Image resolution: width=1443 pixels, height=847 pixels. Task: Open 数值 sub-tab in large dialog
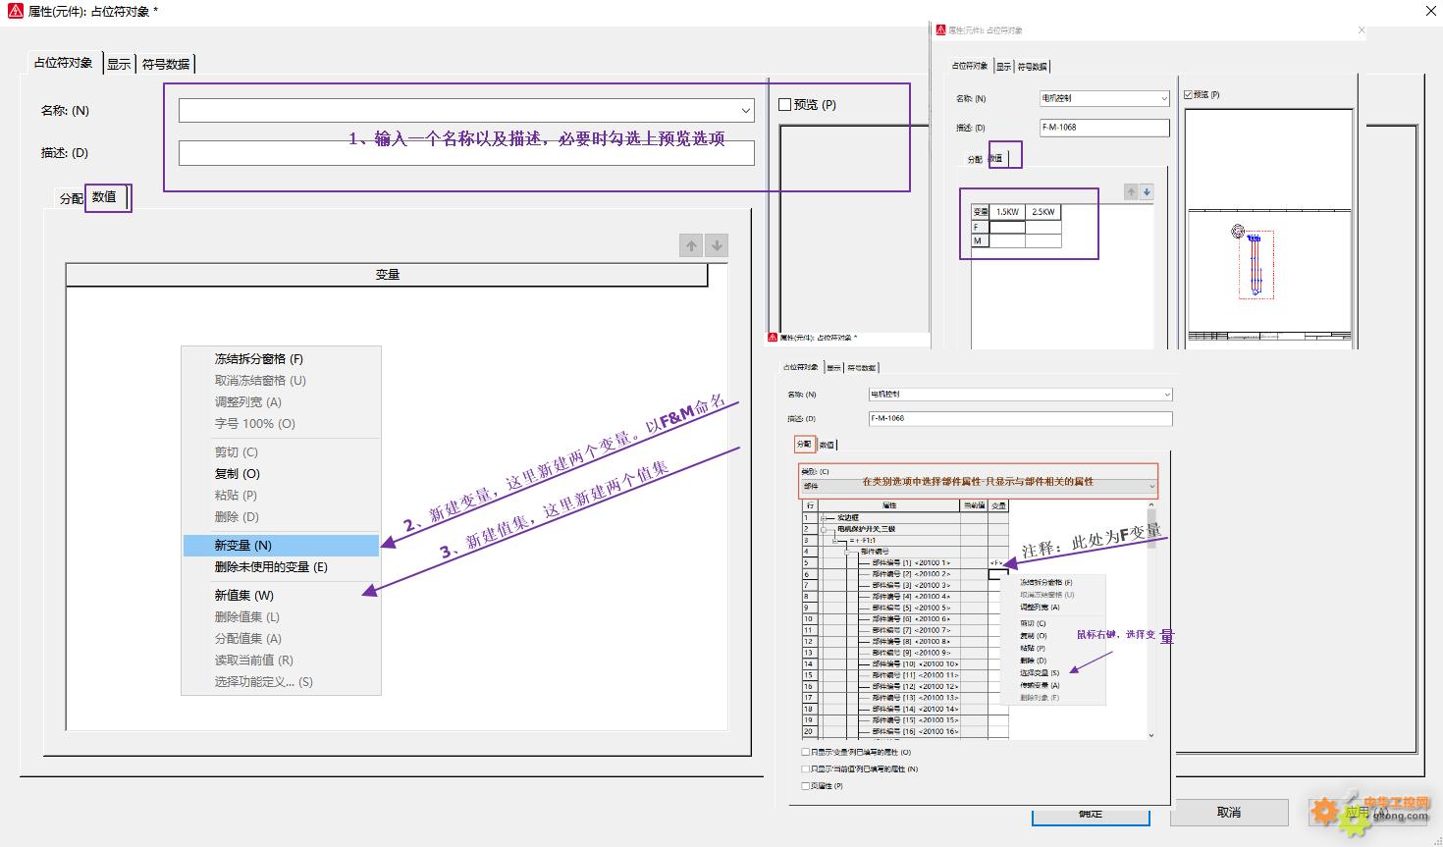tap(104, 197)
